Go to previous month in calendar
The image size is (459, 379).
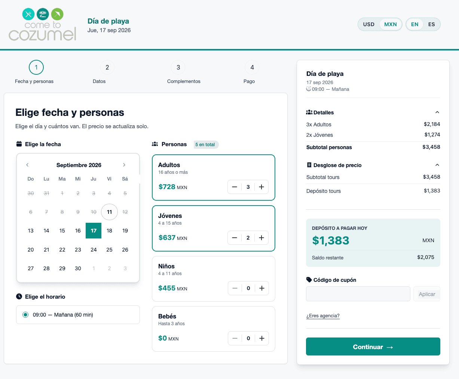click(27, 165)
